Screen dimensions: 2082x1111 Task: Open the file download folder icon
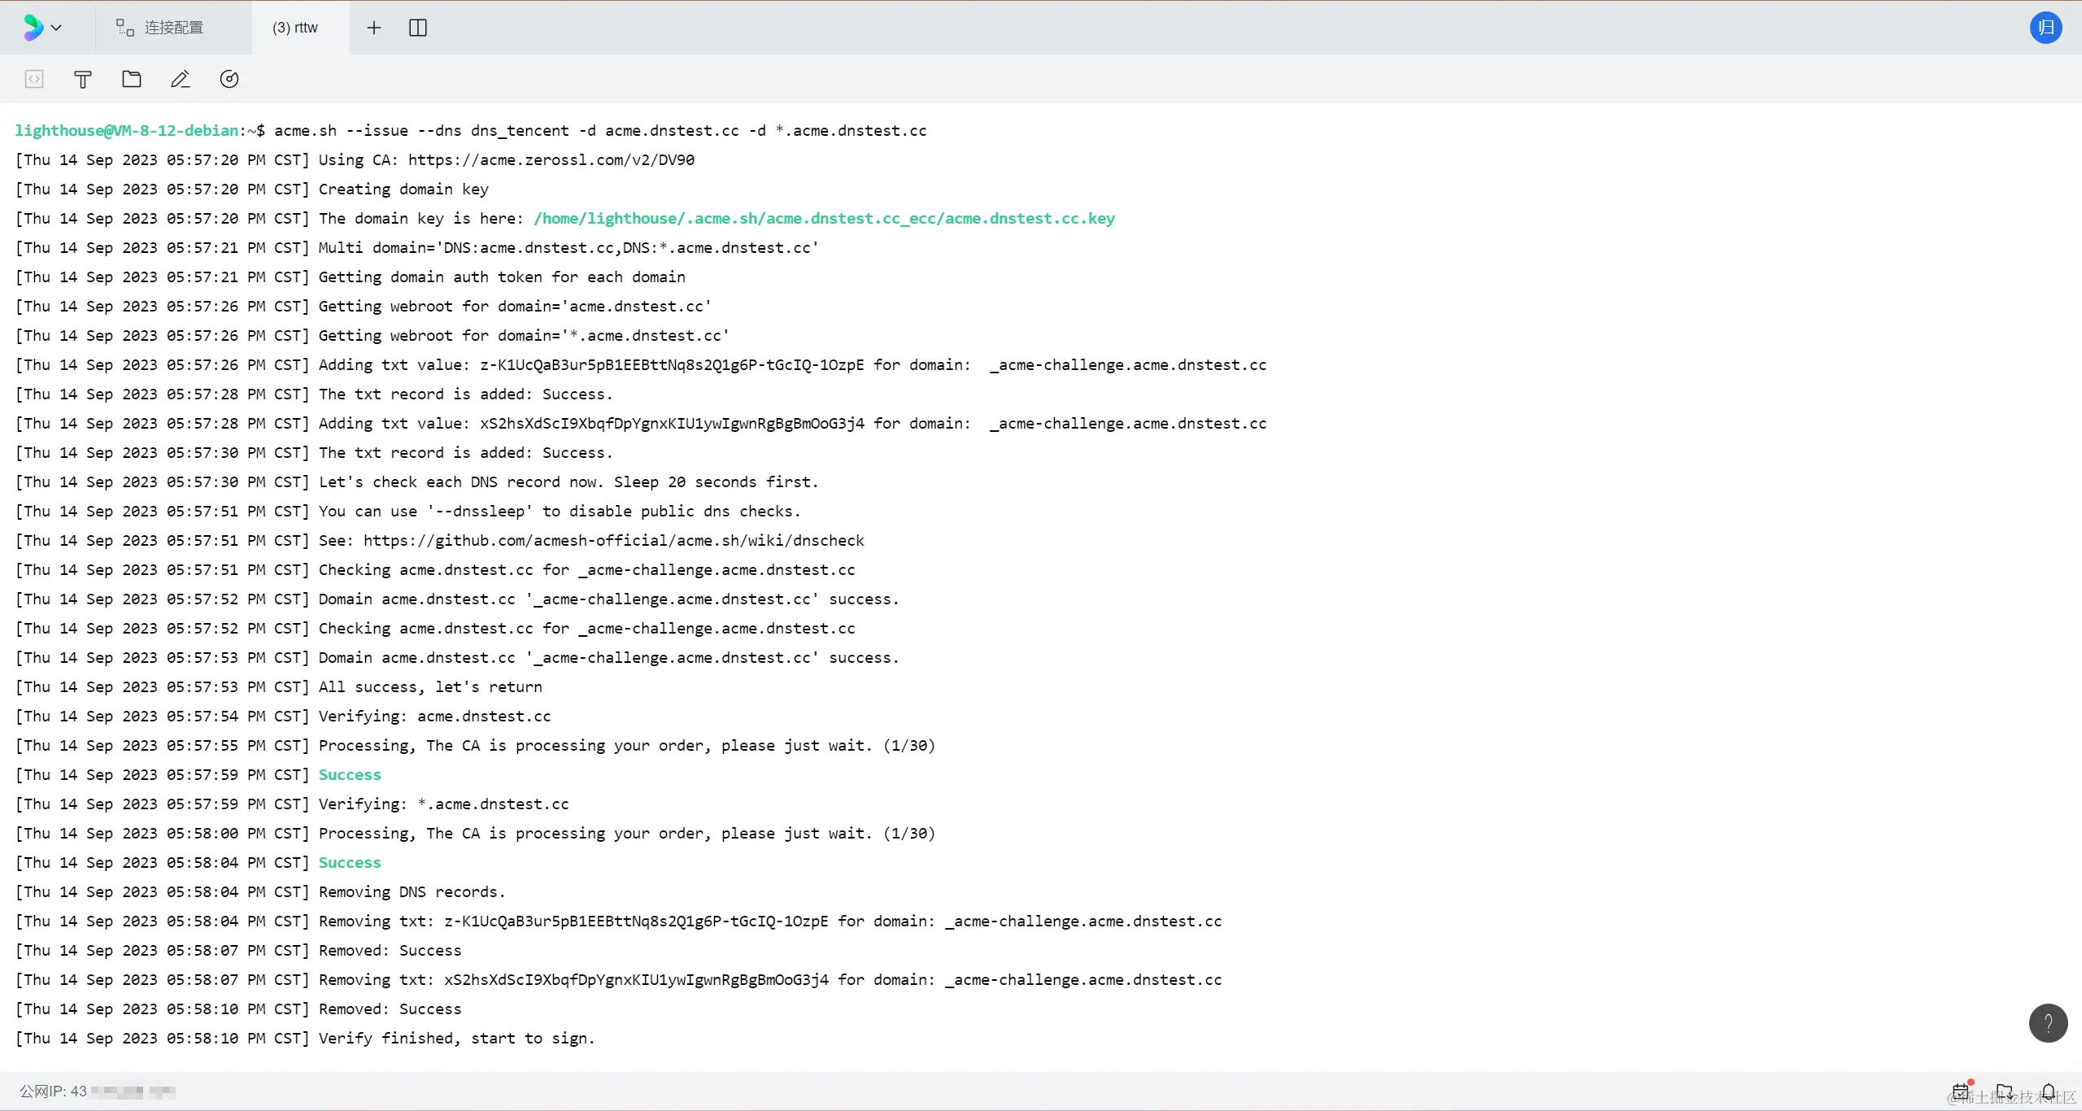(2005, 1091)
